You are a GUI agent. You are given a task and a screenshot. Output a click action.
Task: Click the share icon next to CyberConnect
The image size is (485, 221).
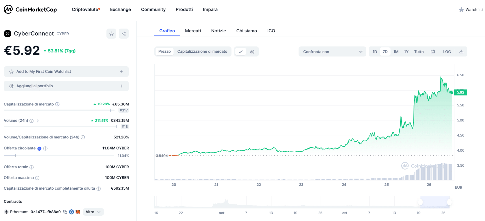tap(124, 34)
